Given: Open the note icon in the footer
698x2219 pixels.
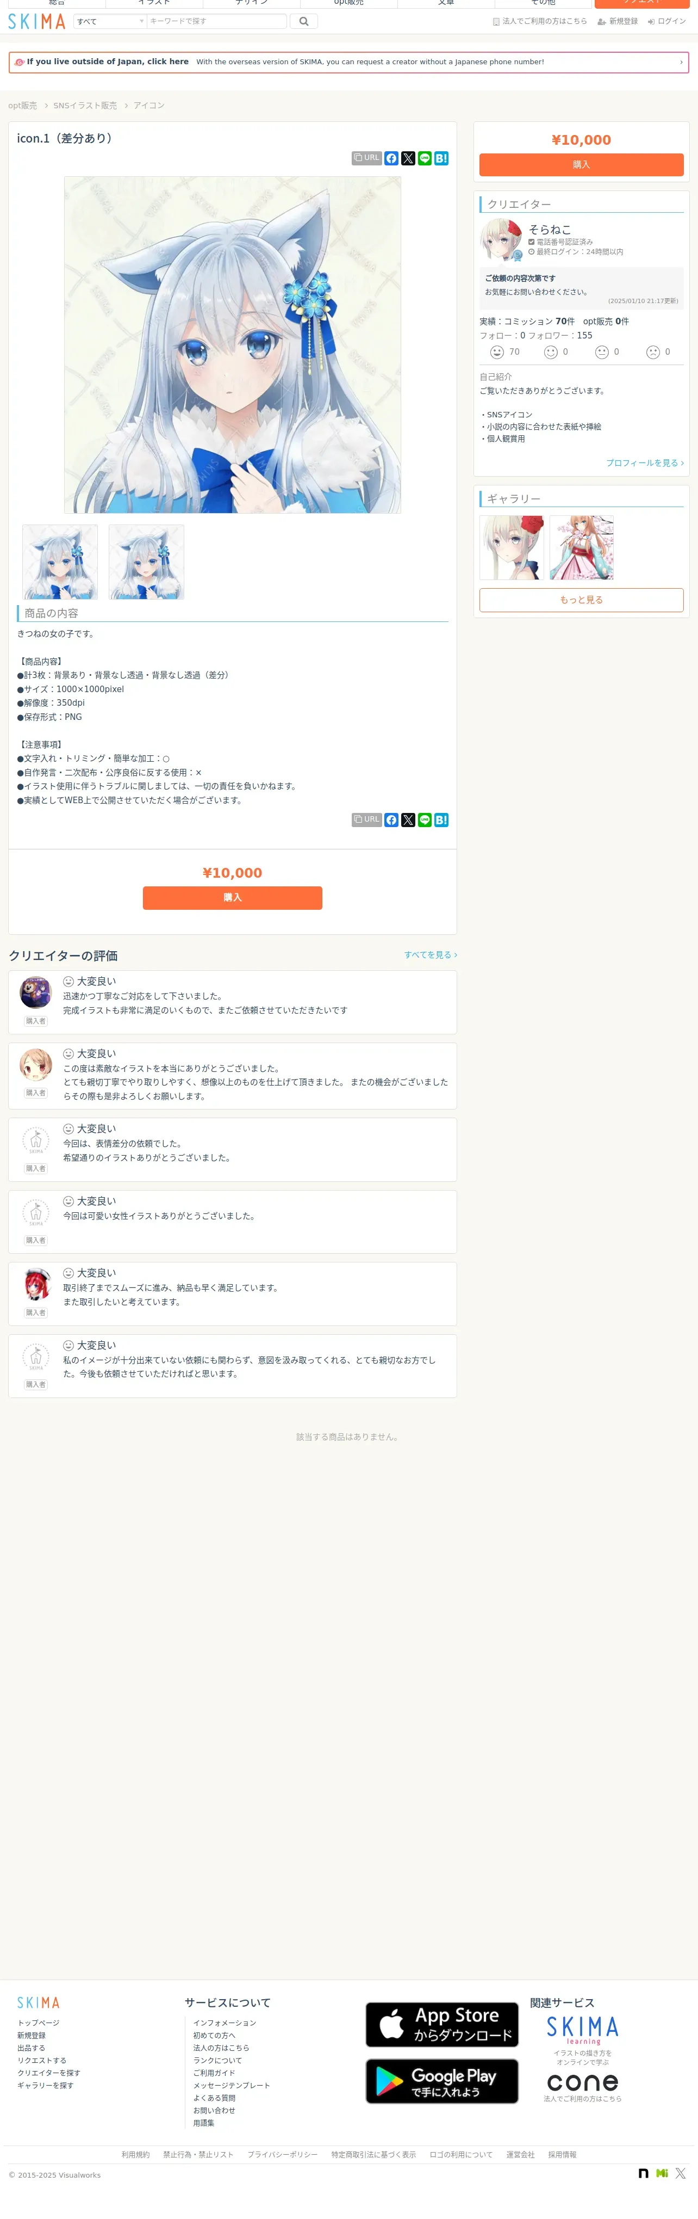Looking at the screenshot, I should 643,2173.
